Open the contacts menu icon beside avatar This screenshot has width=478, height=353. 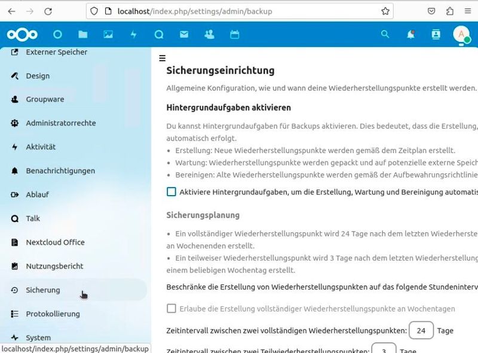pos(436,35)
